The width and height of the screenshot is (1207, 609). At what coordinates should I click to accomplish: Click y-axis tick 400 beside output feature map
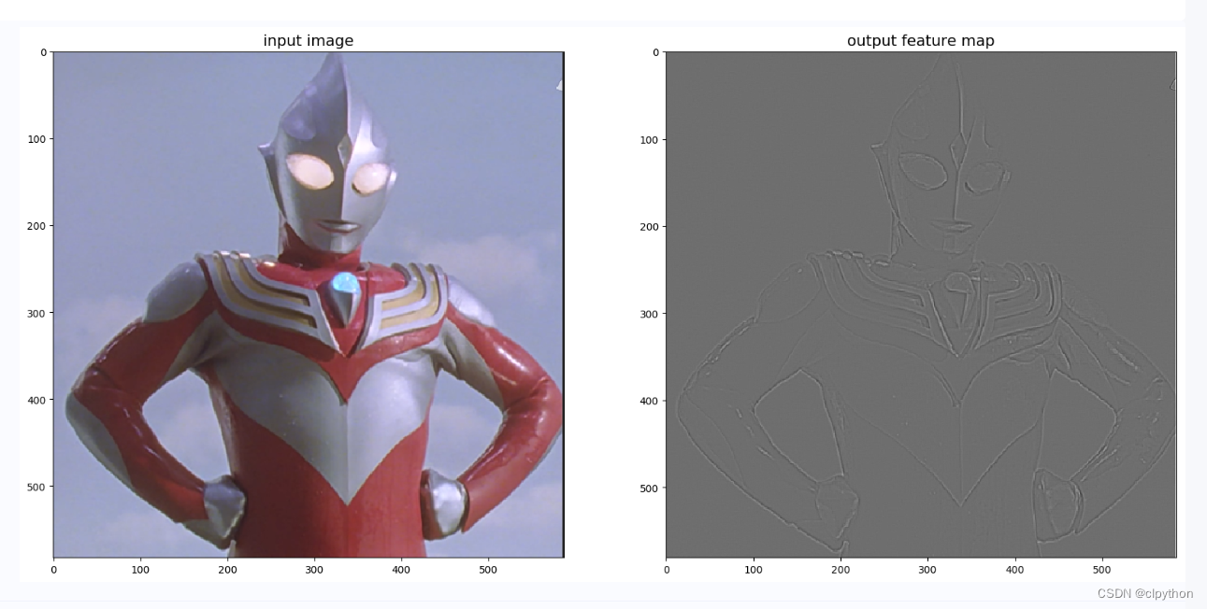(x=649, y=400)
